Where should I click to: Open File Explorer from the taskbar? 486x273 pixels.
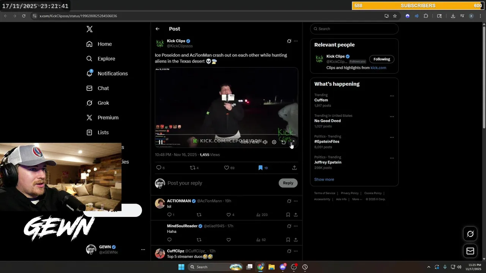pyautogui.click(x=271, y=267)
